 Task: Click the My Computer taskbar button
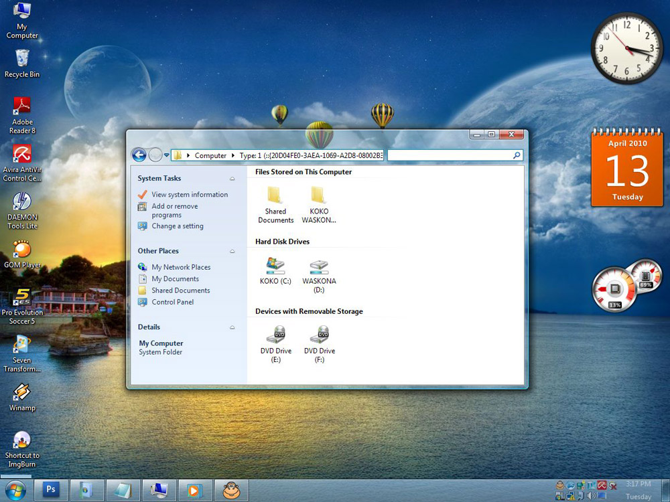coord(159,490)
